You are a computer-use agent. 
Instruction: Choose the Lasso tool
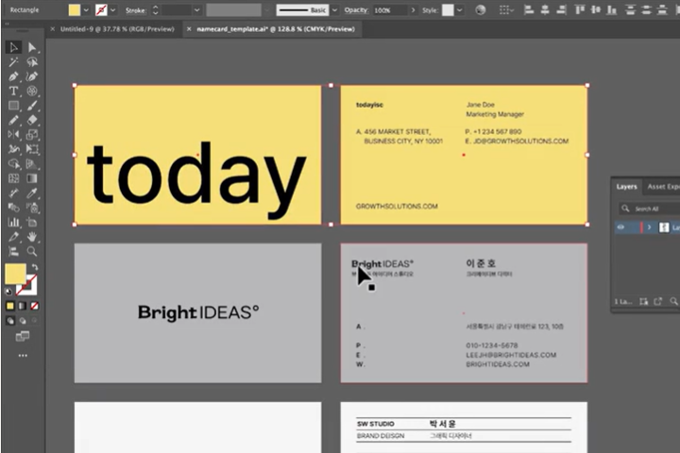[32, 62]
